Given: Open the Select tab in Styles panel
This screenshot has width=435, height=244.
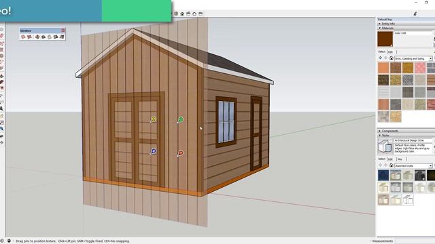Looking at the screenshot, I should click(x=382, y=159).
